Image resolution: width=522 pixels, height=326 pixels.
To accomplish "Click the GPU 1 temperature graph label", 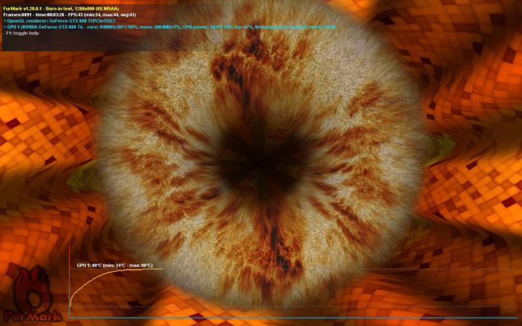I will pos(114,265).
